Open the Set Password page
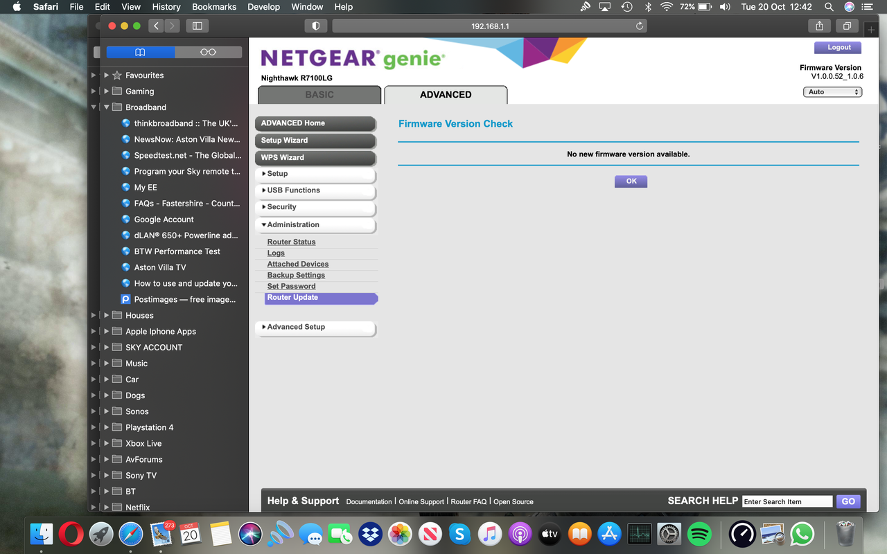Viewport: 887px width, 554px height. pyautogui.click(x=291, y=287)
